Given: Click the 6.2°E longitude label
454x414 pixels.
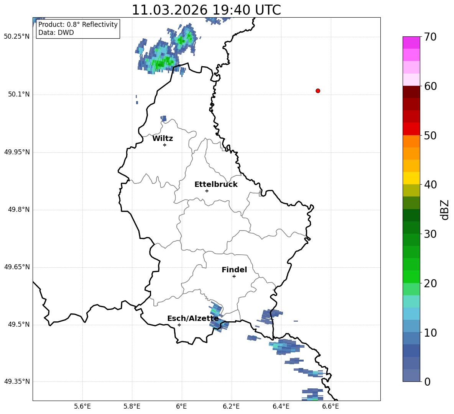Looking at the screenshot, I should point(231,406).
